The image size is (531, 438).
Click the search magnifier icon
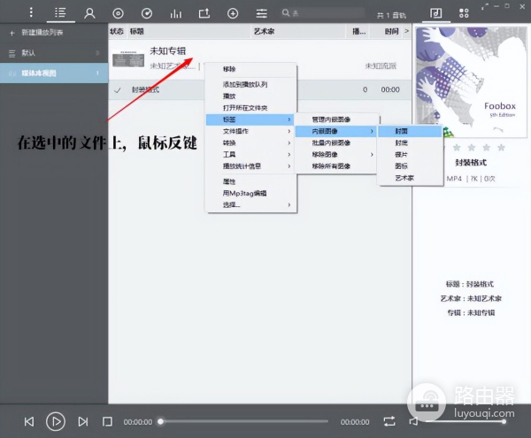[286, 13]
